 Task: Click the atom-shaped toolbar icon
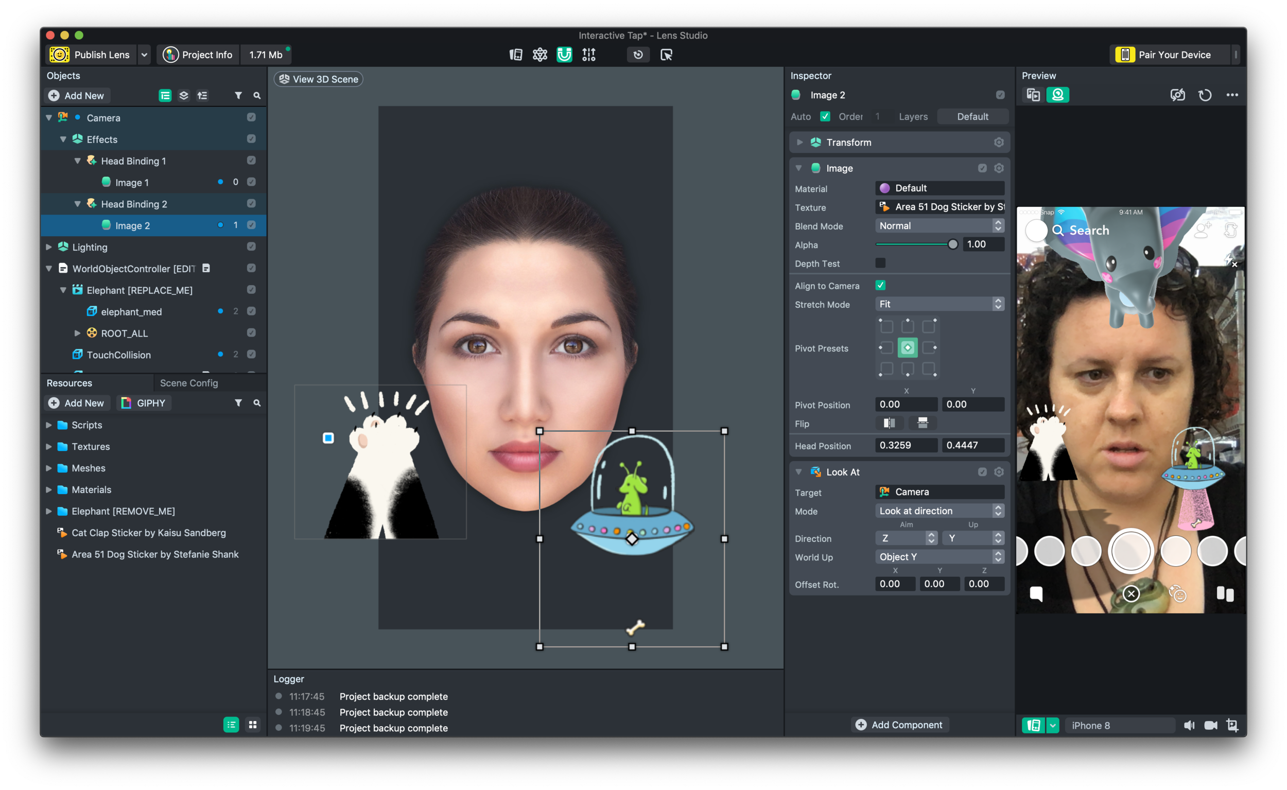click(540, 55)
